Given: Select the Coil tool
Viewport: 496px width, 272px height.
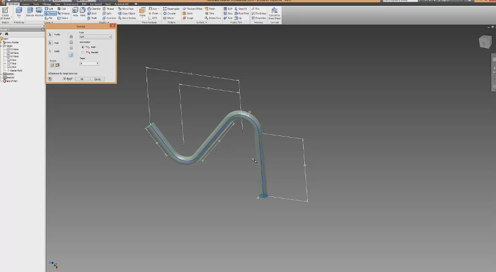Looking at the screenshot, I should (62, 9).
